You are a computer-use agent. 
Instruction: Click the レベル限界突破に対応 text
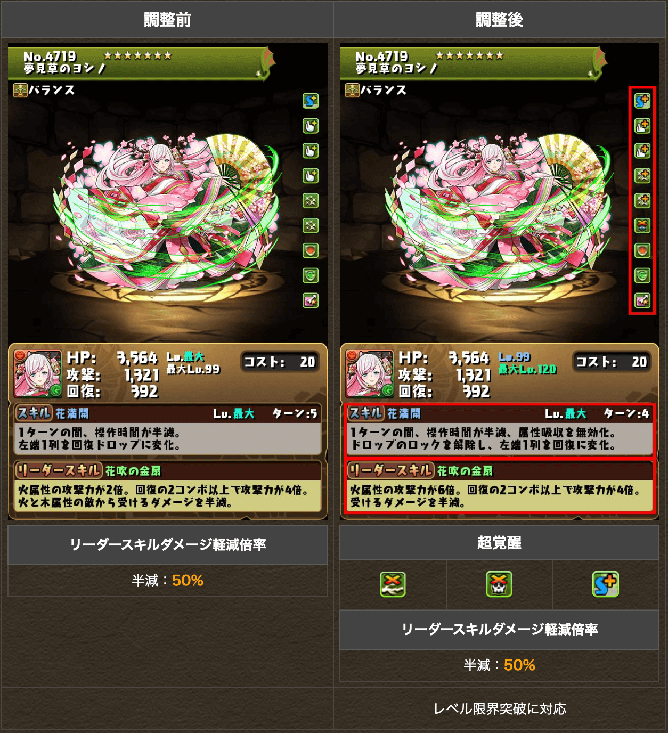pyautogui.click(x=500, y=709)
